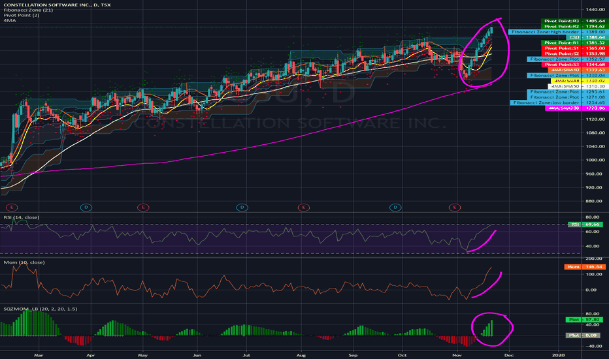Select the RSI (14, close) pane legend
Viewport: 609px width, 359px height.
(x=22, y=217)
